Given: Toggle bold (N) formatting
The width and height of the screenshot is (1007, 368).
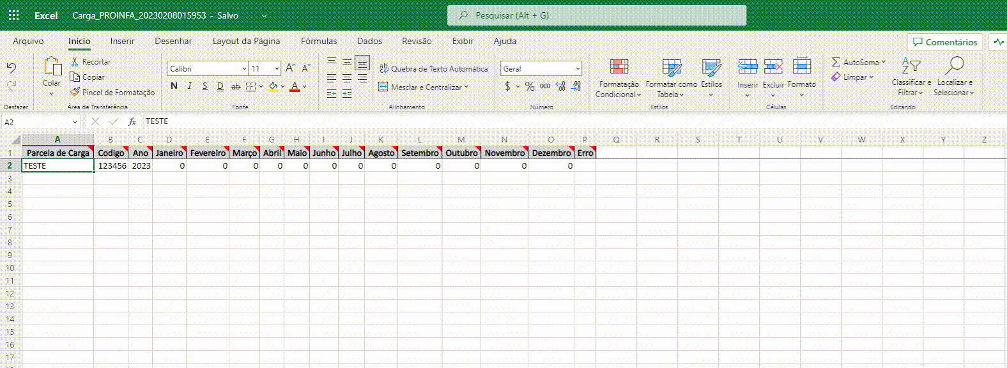Looking at the screenshot, I should click(x=174, y=86).
